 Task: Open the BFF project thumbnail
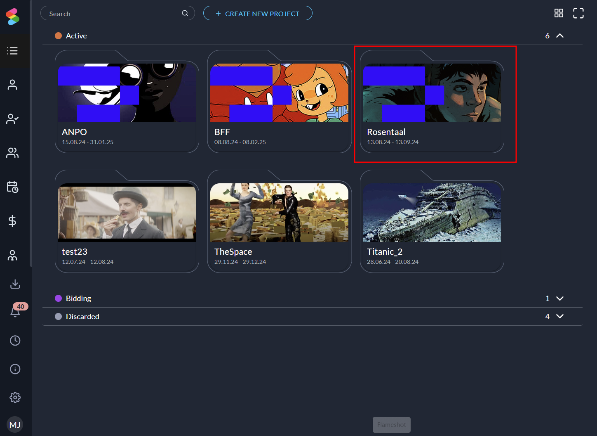(280, 93)
